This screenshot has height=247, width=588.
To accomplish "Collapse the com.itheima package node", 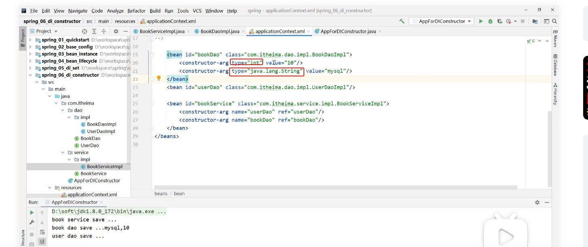I will 56,103.
